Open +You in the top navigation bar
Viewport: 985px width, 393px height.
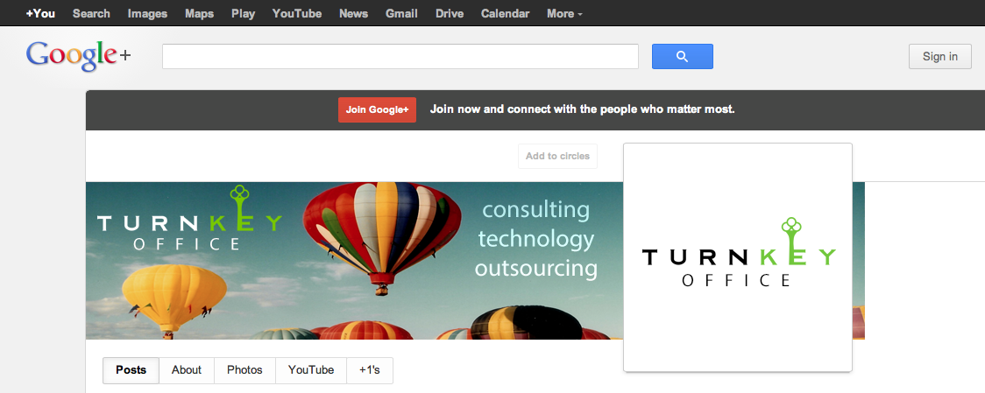point(40,14)
